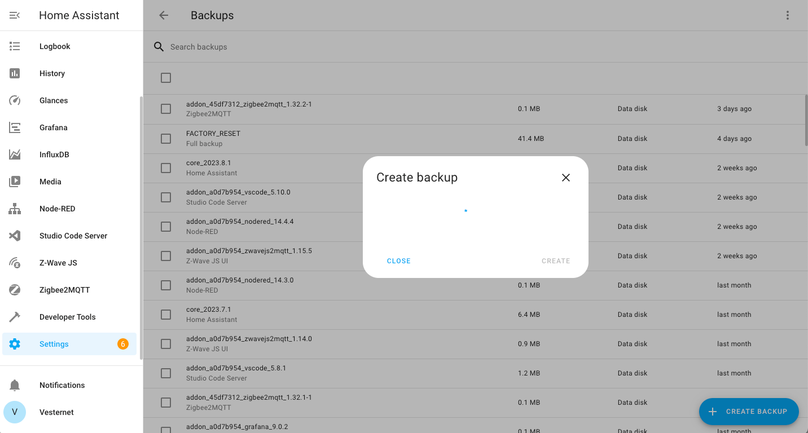Click CREATE in the Create backup dialog

(556, 261)
